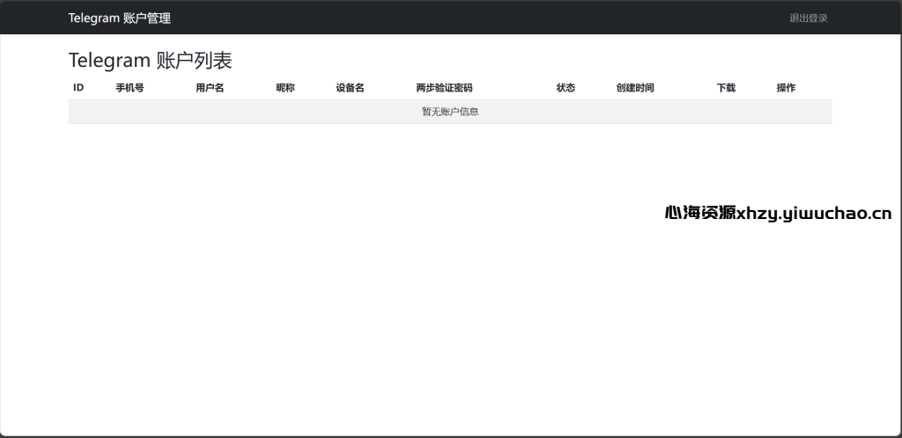
Task: Select the 状态 column header
Action: (x=566, y=88)
